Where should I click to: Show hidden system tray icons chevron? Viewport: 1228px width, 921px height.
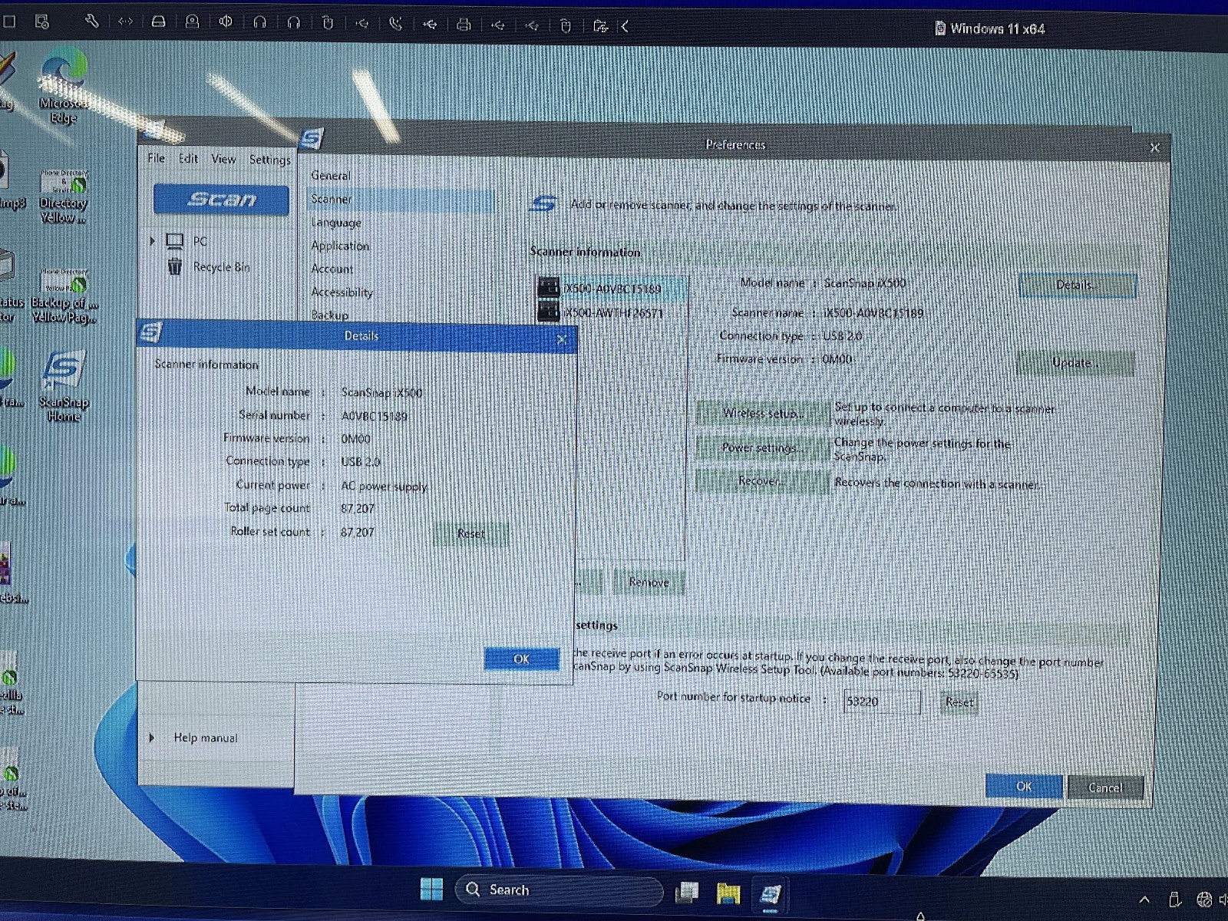click(x=1144, y=899)
